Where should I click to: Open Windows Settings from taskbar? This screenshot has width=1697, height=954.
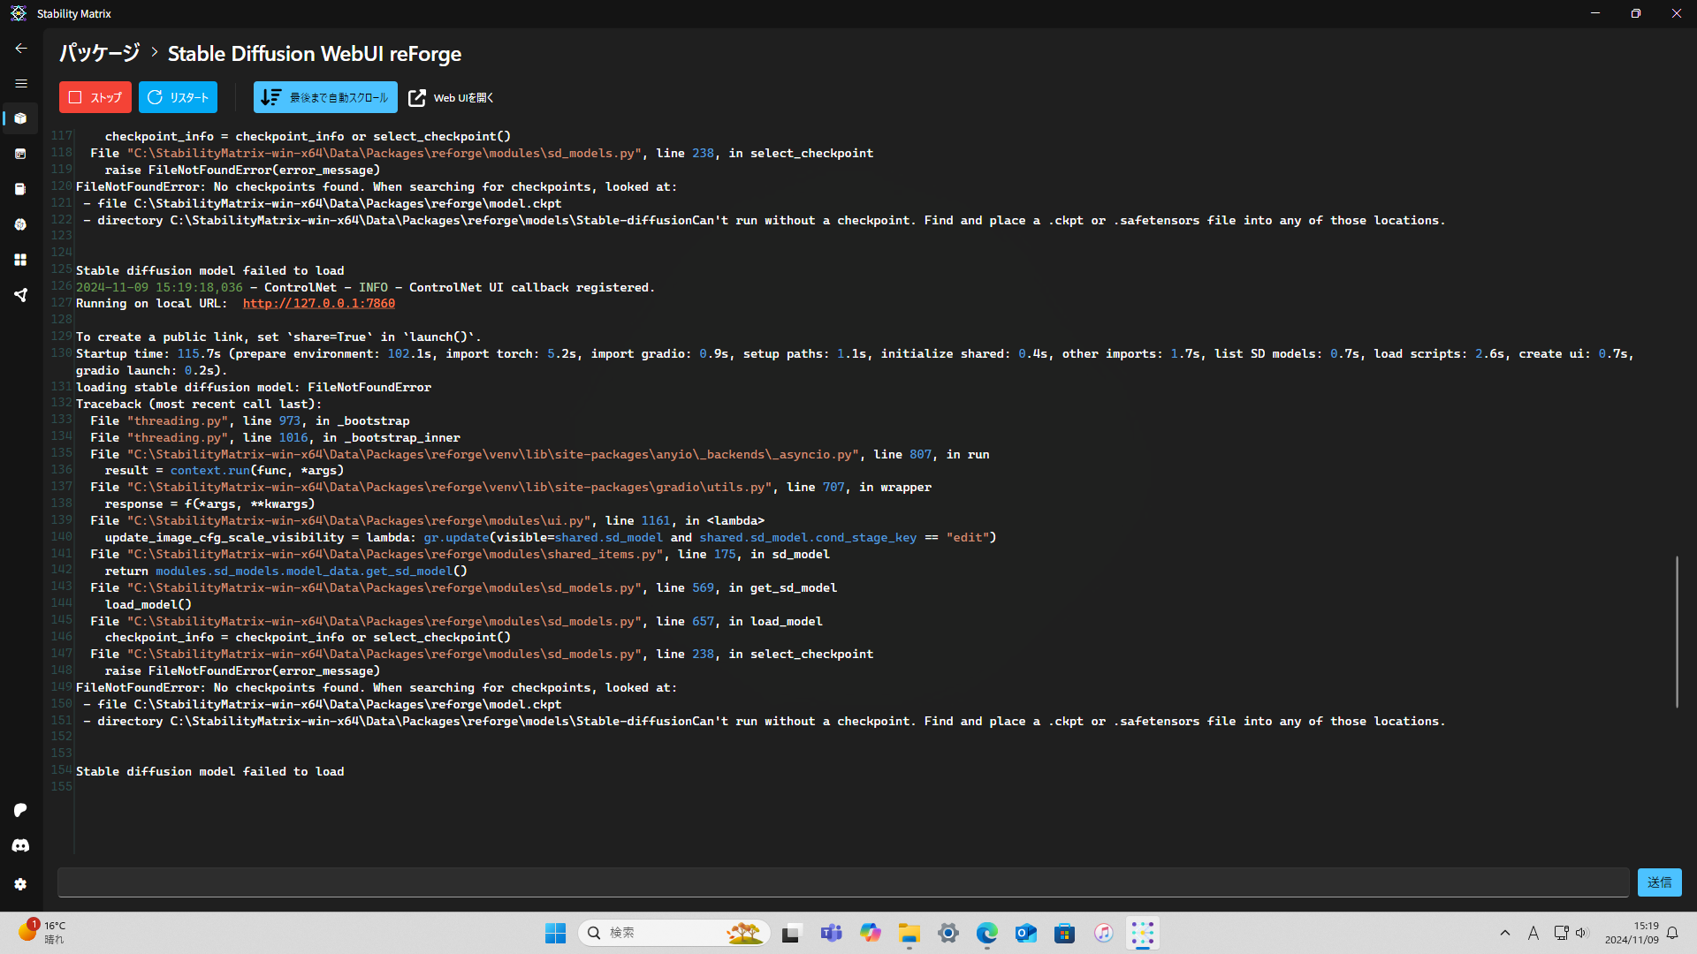click(947, 933)
